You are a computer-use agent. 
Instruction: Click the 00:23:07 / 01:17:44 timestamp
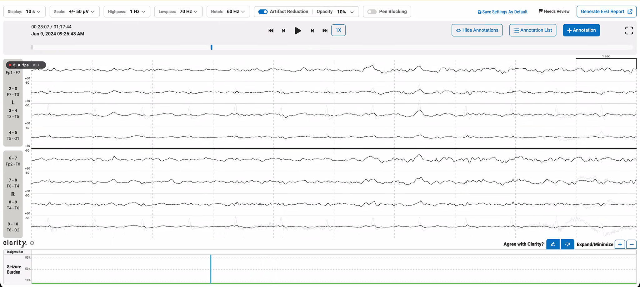click(x=51, y=27)
